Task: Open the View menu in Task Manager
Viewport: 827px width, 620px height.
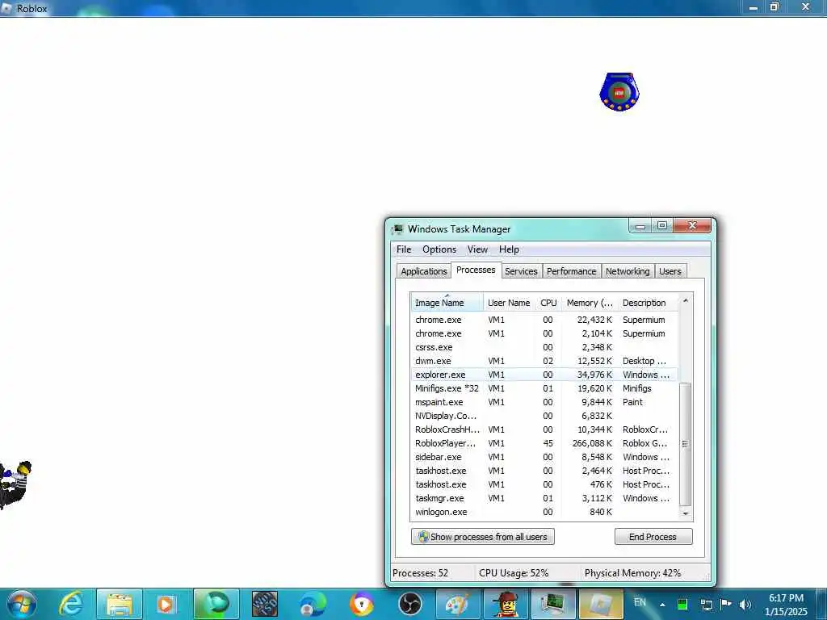Action: pyautogui.click(x=477, y=249)
